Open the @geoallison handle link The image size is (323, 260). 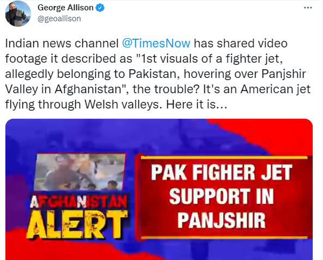click(59, 19)
